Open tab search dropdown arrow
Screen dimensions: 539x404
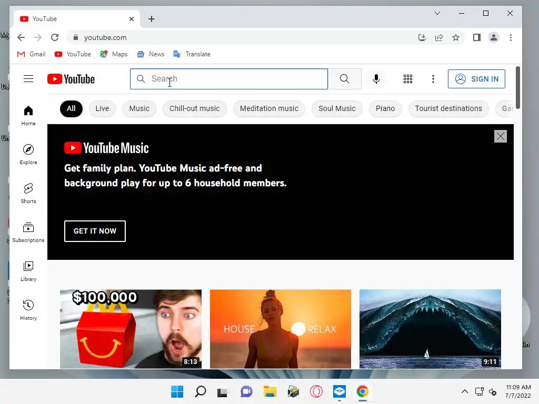(437, 13)
